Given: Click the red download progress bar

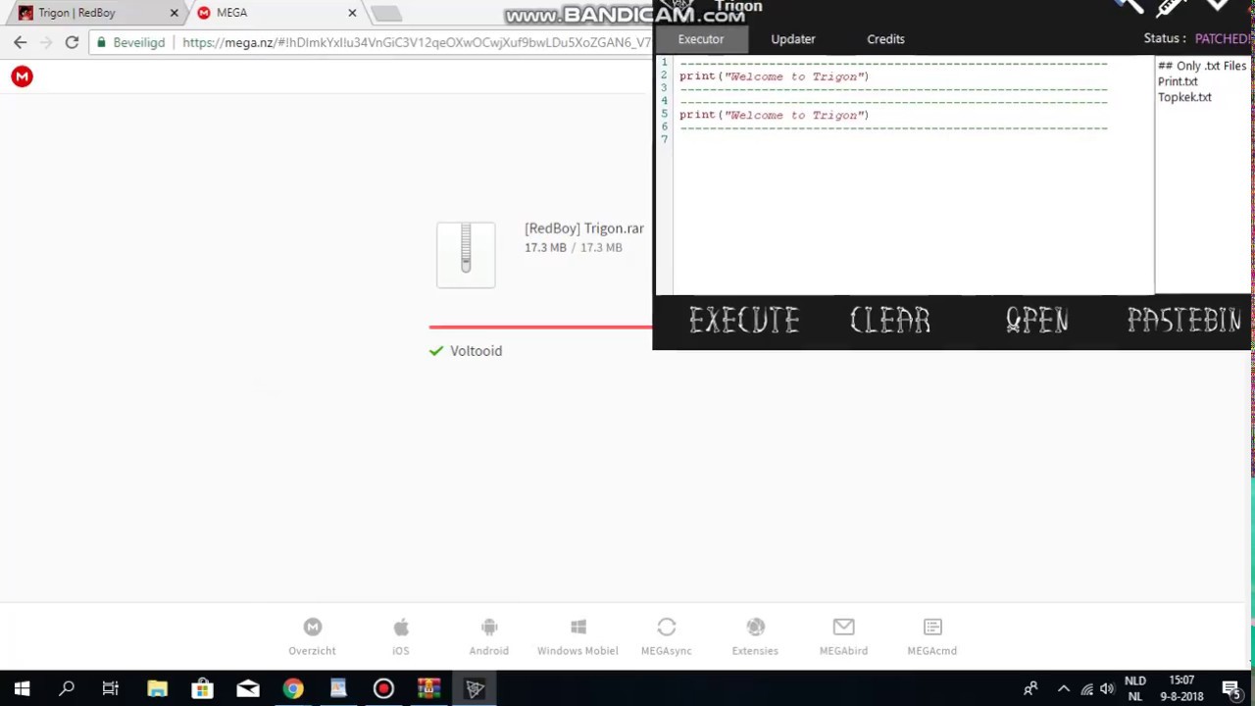Looking at the screenshot, I should click(x=540, y=327).
